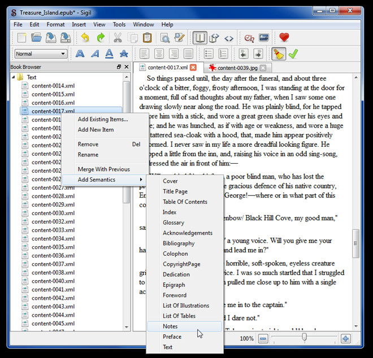Click the green checkmark Validate icon
Viewport: 373px width, 358px height.
[x=293, y=54]
